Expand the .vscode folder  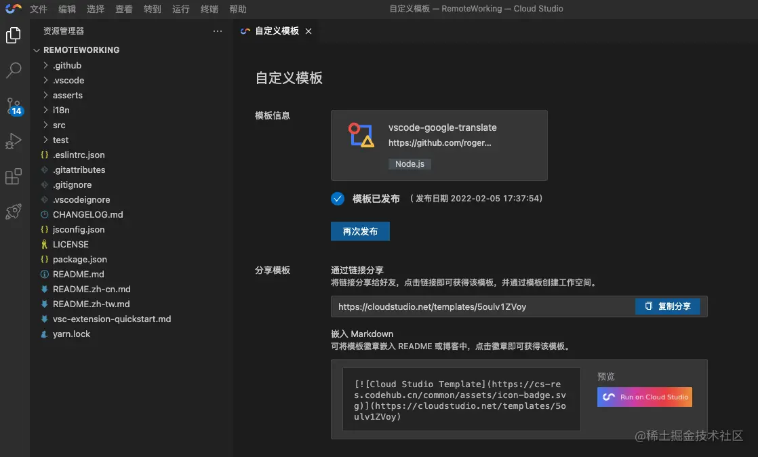pos(45,80)
